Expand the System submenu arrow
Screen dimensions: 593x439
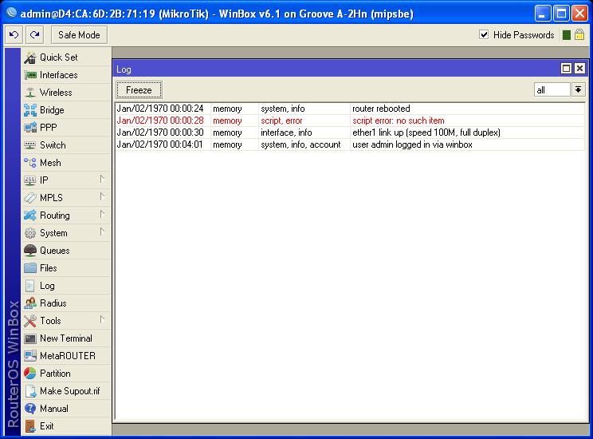(102, 231)
